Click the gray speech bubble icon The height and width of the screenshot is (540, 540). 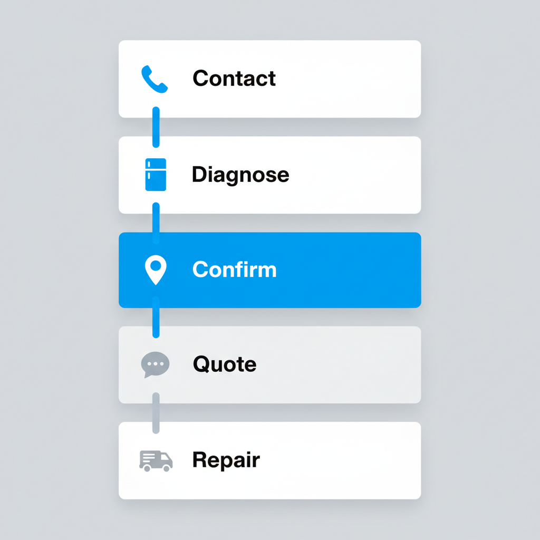pyautogui.click(x=156, y=365)
